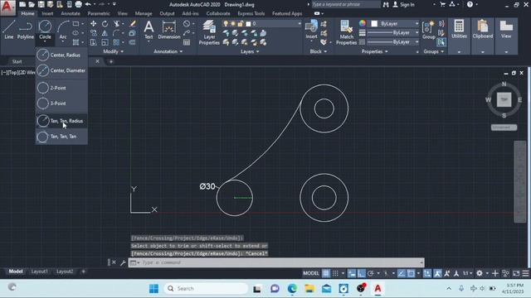Screen dimensions: 531x298
Task: Click the Save icon in quick access toolbar
Action: coord(41,4)
